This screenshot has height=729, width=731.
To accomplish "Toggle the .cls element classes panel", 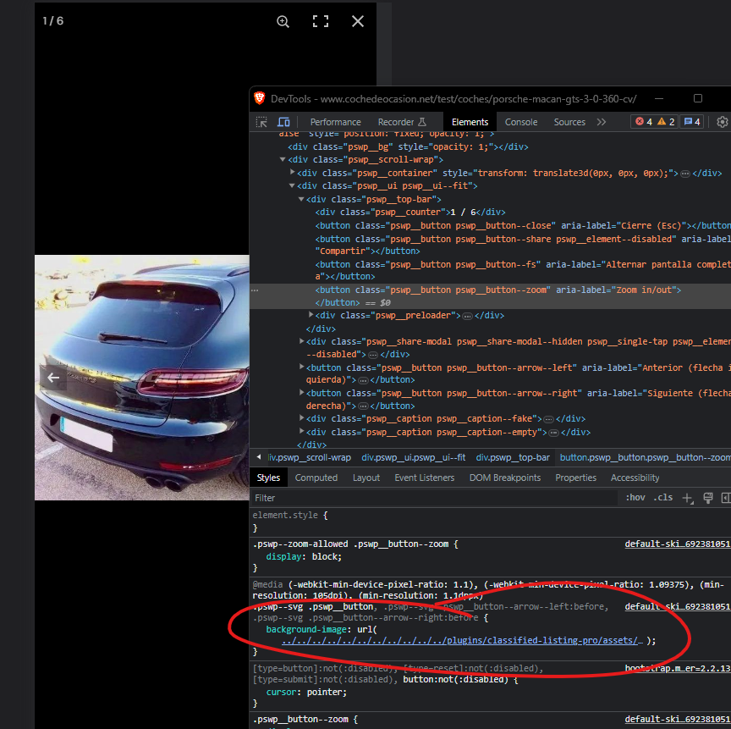I will (x=663, y=498).
